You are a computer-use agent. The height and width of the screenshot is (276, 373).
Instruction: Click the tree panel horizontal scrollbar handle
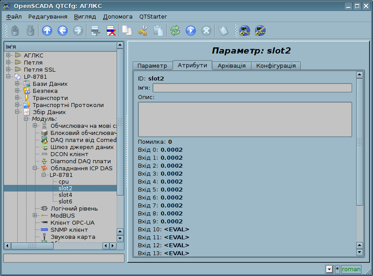[32, 245]
